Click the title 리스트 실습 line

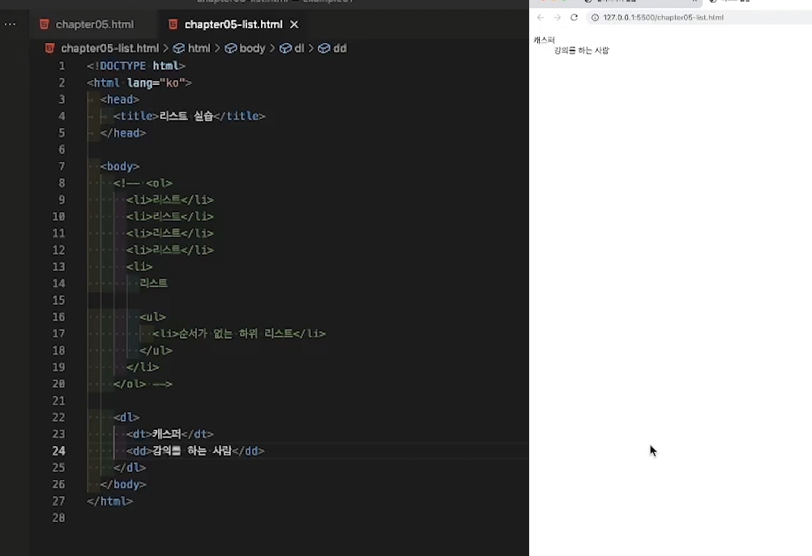click(189, 116)
